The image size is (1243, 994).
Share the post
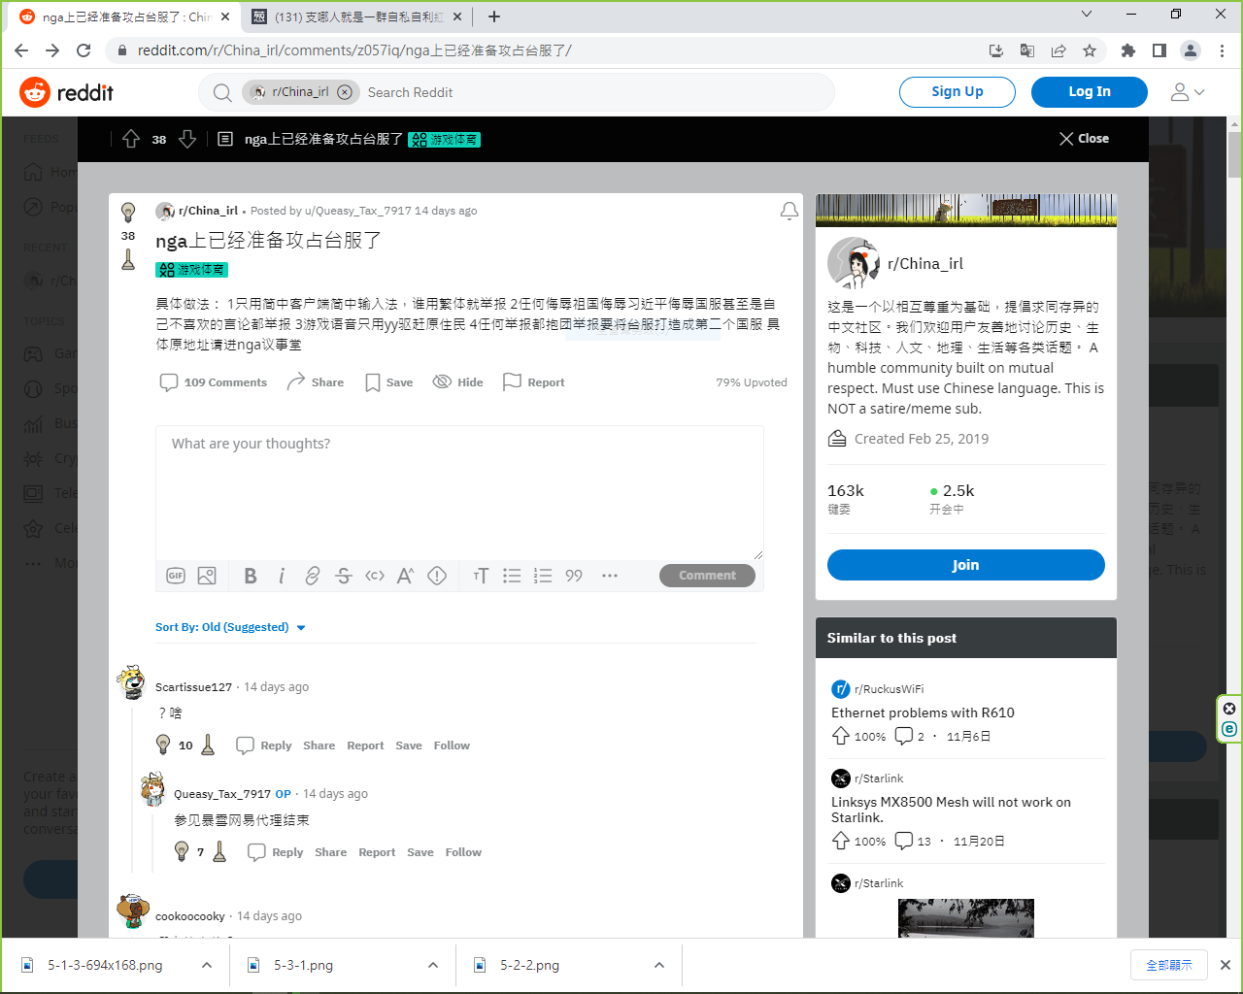point(316,382)
